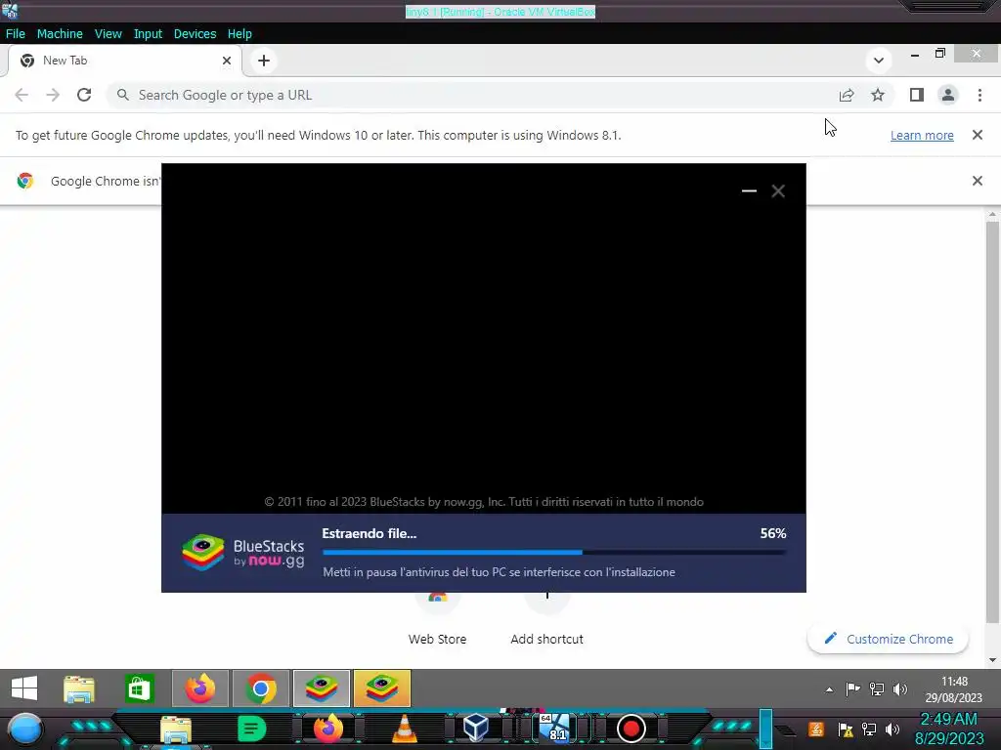Reload the Chrome page
This screenshot has height=750, width=1001.
(84, 95)
